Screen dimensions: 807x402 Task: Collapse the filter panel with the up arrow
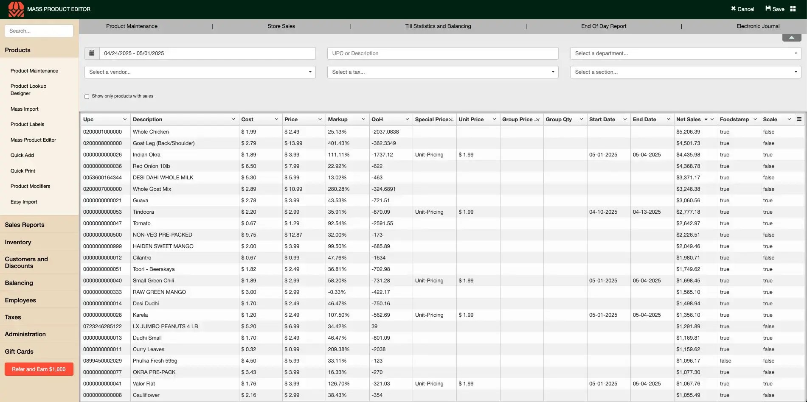tap(791, 37)
